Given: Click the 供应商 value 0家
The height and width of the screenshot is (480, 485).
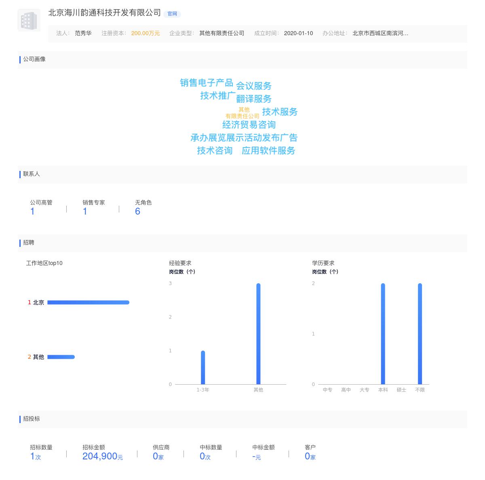Looking at the screenshot, I should pyautogui.click(x=158, y=456).
